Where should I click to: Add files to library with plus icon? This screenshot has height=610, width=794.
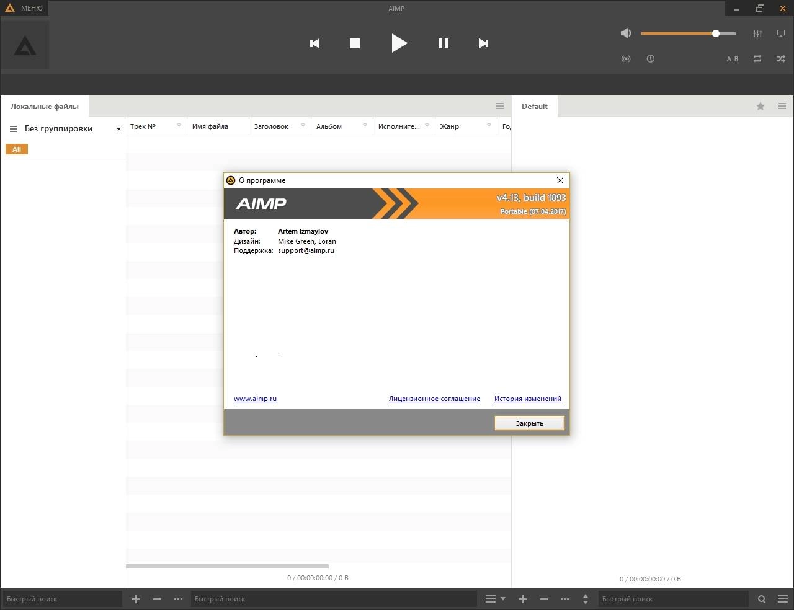coord(136,599)
